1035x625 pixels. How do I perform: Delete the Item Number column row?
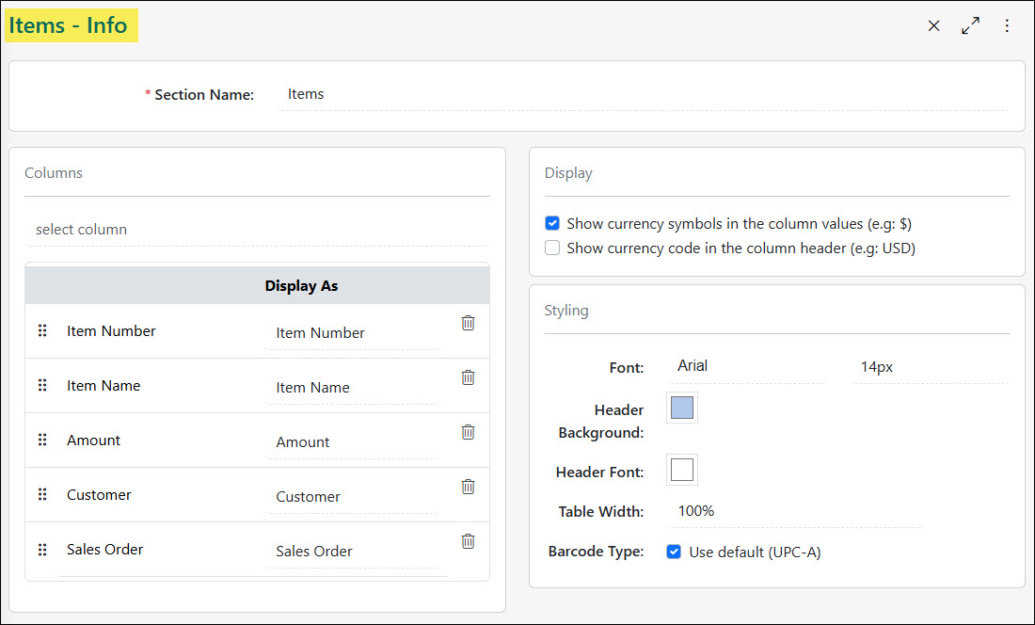point(468,323)
